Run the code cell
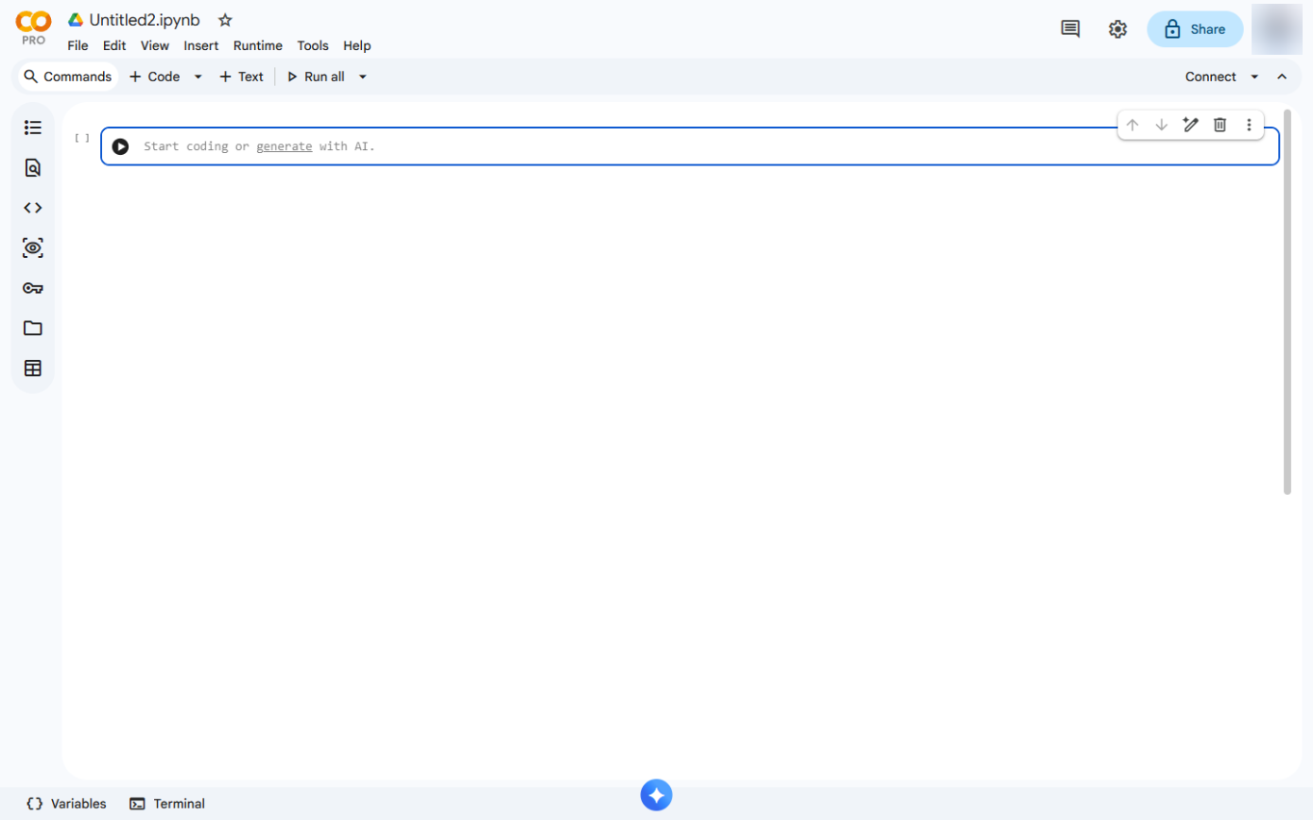Viewport: 1313px width, 820px height. pyautogui.click(x=120, y=146)
